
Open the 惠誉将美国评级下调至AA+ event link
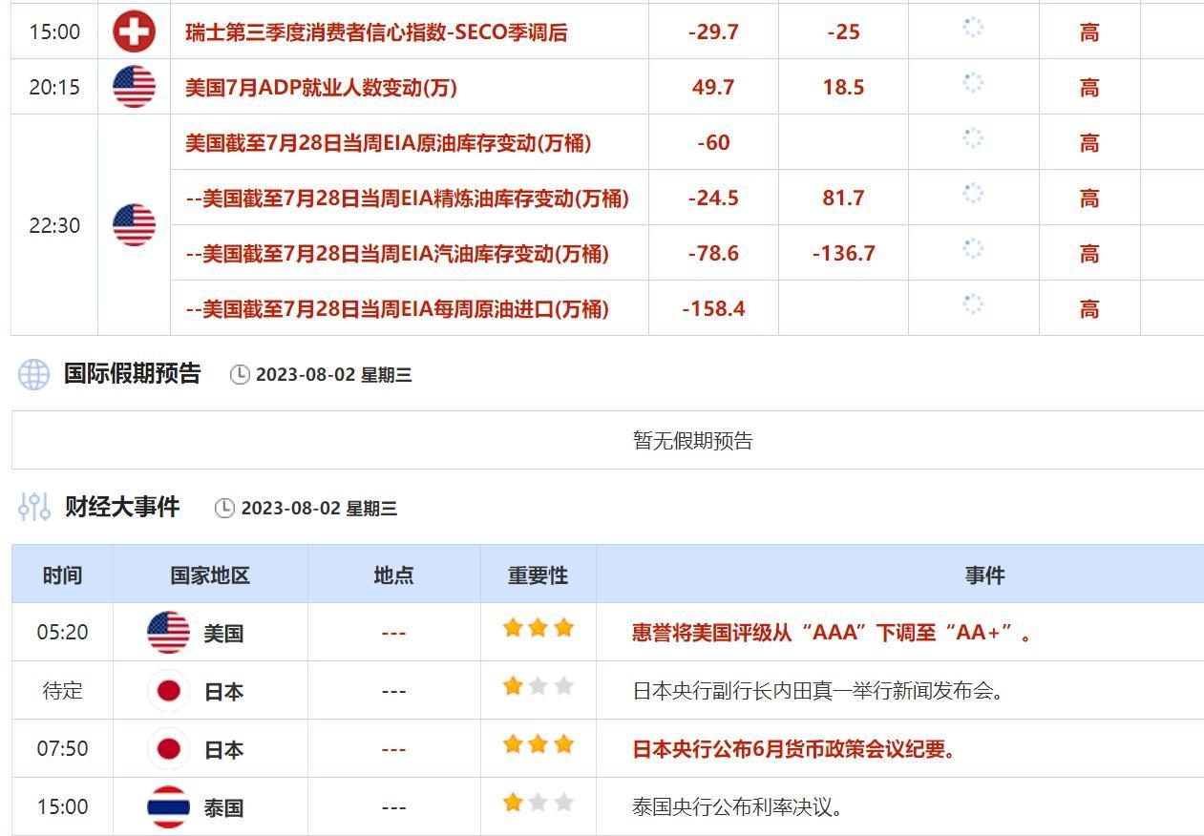pos(827,632)
